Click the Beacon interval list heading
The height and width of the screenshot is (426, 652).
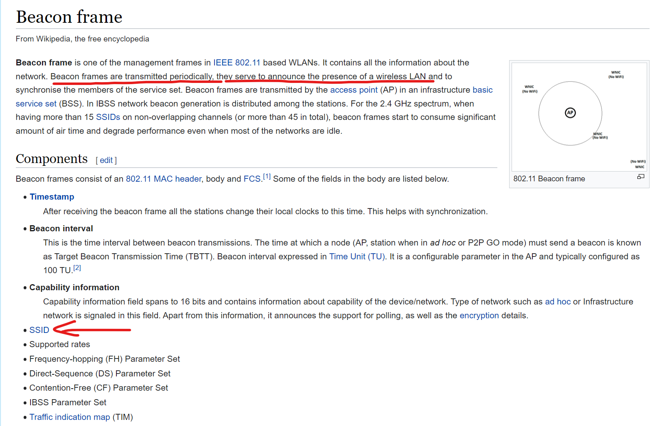point(61,228)
